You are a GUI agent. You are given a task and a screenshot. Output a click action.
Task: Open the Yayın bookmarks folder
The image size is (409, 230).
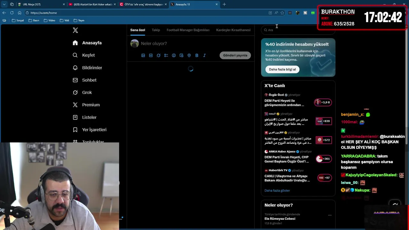coord(79,20)
